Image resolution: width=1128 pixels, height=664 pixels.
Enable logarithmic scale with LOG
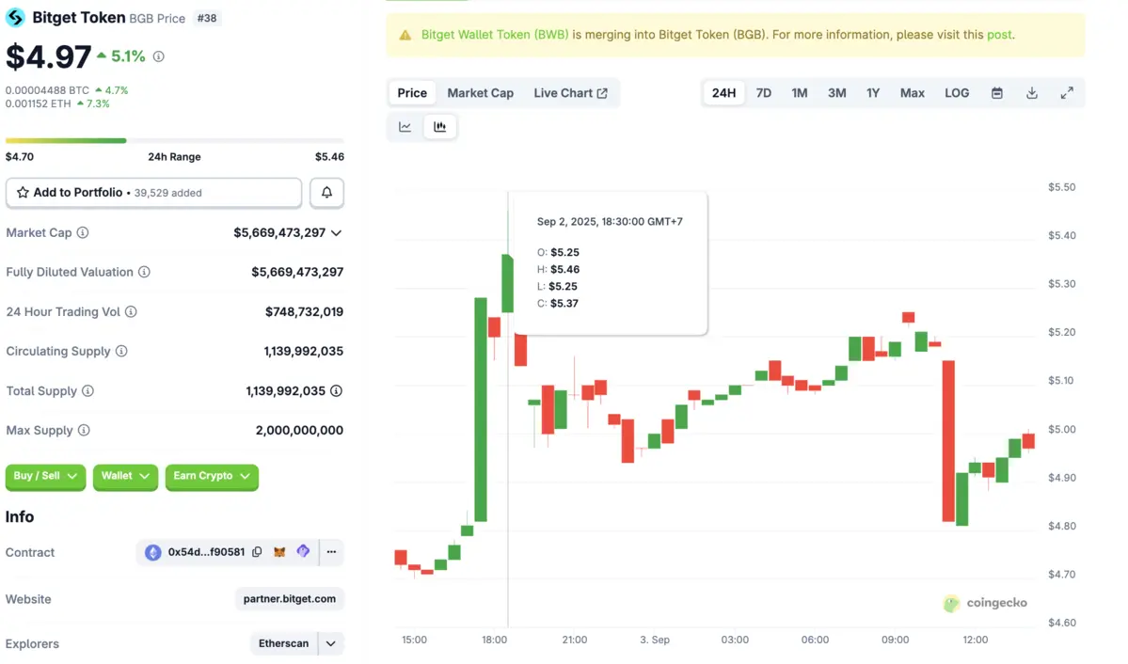click(956, 92)
